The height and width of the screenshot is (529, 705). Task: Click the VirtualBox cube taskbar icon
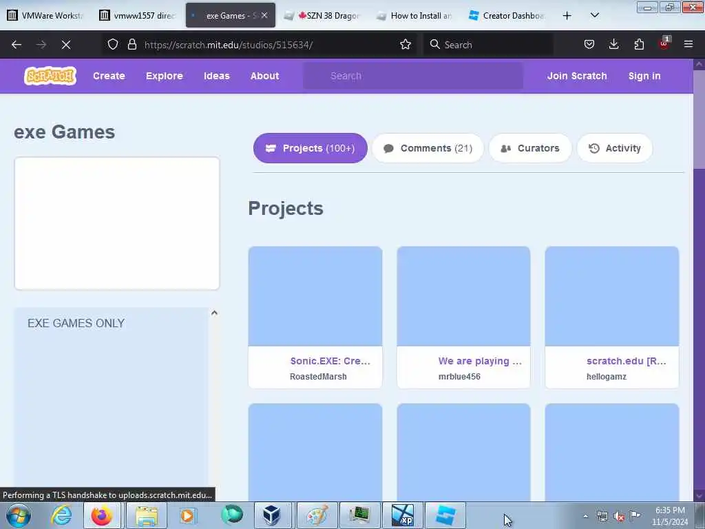point(271,515)
